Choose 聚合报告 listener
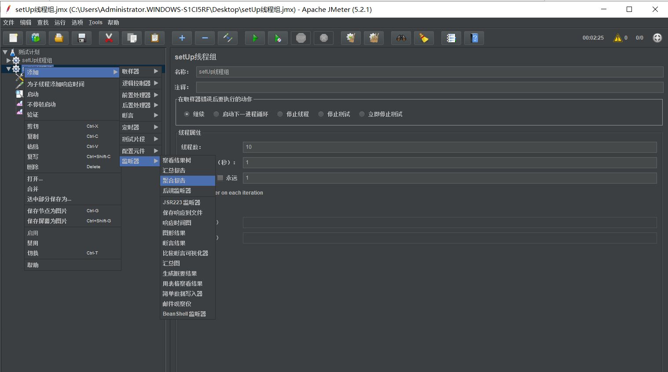Image resolution: width=668 pixels, height=372 pixels. tap(187, 180)
